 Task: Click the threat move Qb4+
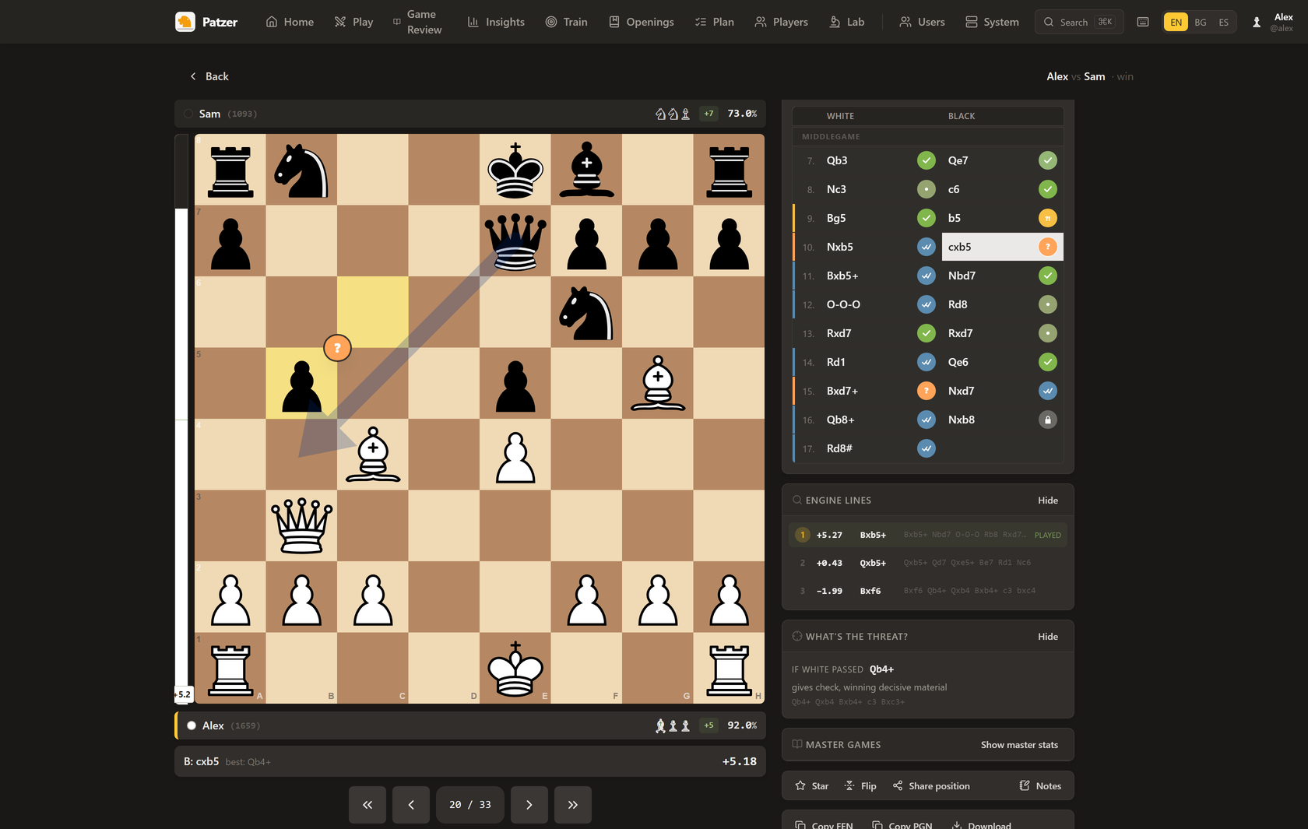coord(881,669)
